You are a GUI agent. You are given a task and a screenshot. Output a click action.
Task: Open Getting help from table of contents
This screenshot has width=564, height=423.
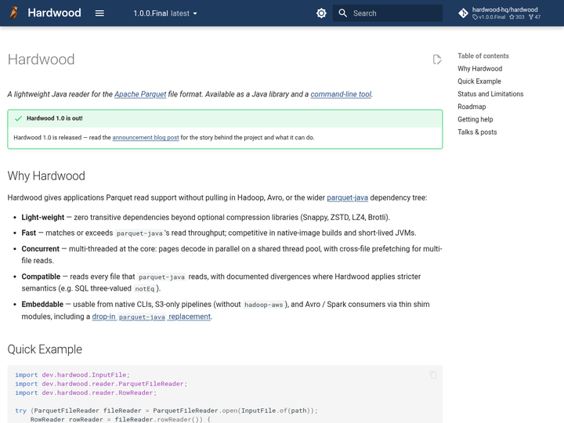tap(475, 119)
